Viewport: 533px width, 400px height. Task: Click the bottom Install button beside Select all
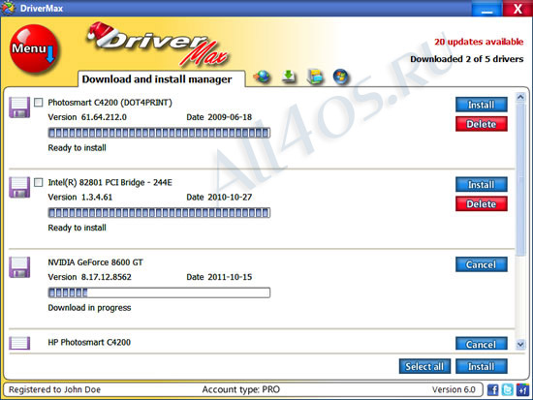pos(482,366)
